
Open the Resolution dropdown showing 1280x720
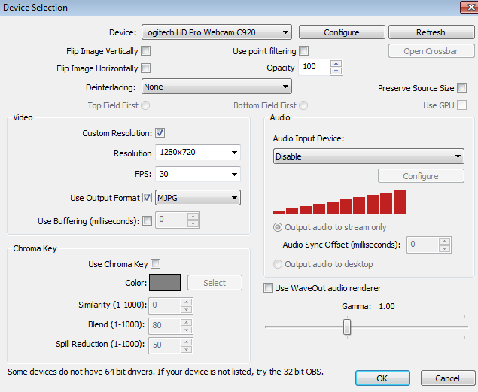click(198, 152)
